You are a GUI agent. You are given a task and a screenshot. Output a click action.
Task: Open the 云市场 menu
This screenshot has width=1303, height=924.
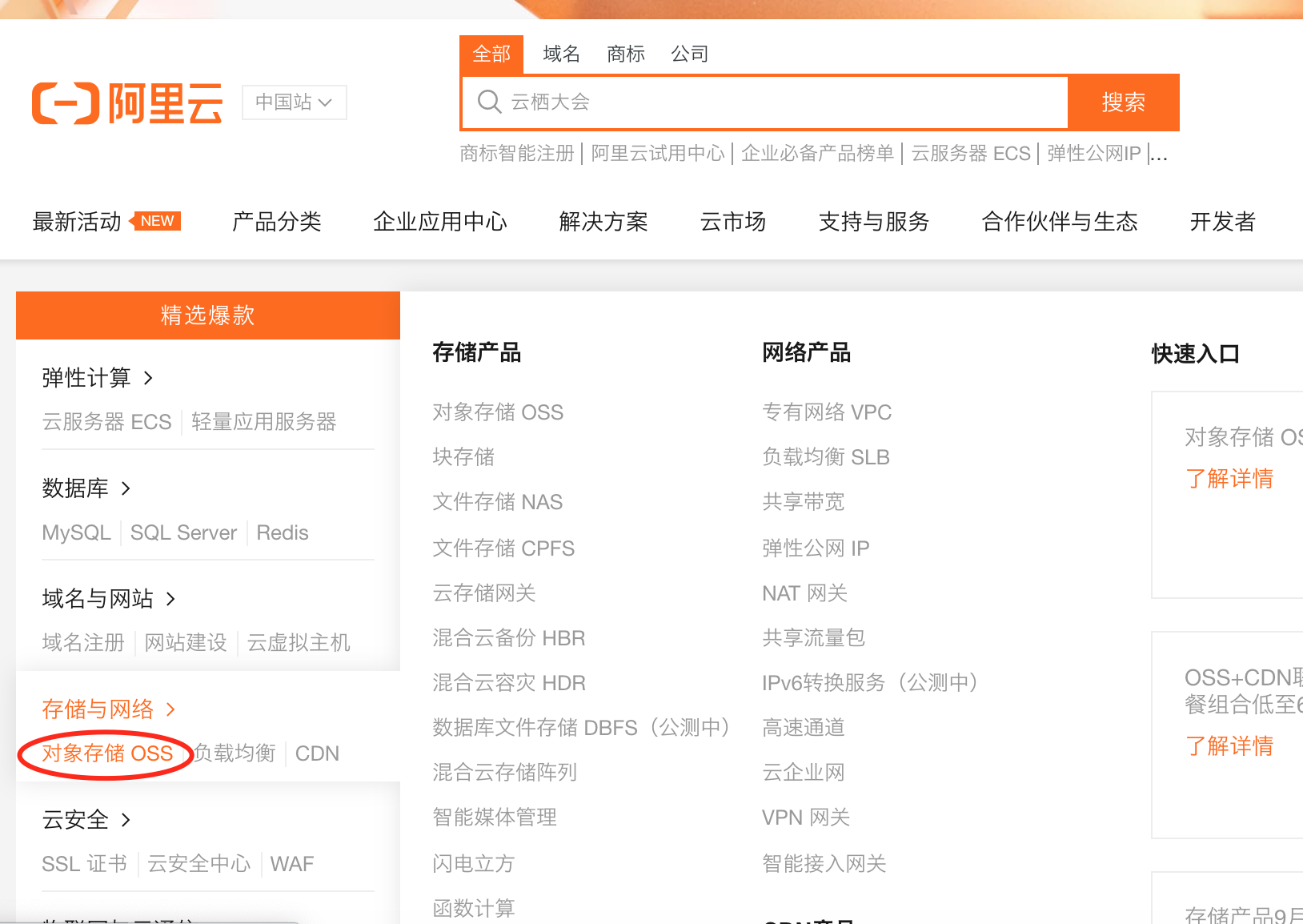pos(733,222)
